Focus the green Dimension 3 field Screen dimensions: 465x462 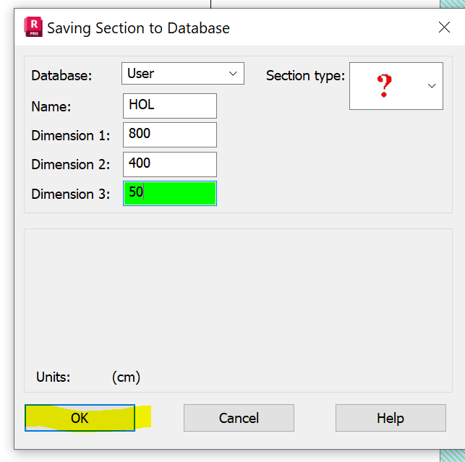point(170,193)
